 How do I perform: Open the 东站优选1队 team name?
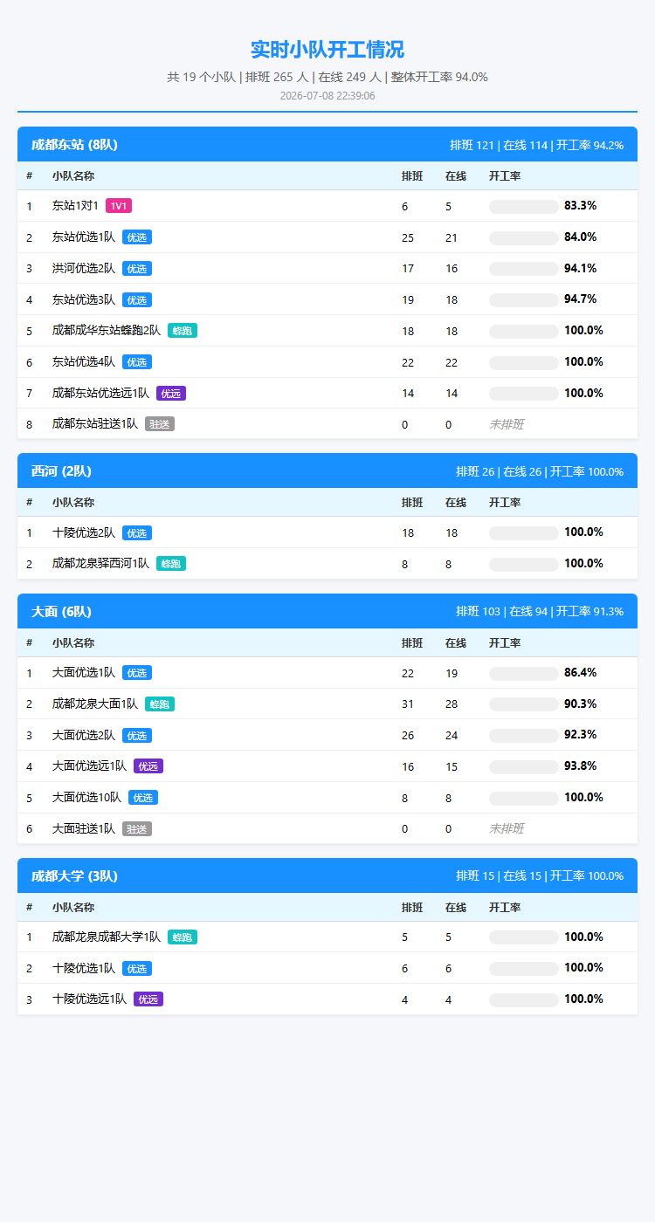click(84, 237)
